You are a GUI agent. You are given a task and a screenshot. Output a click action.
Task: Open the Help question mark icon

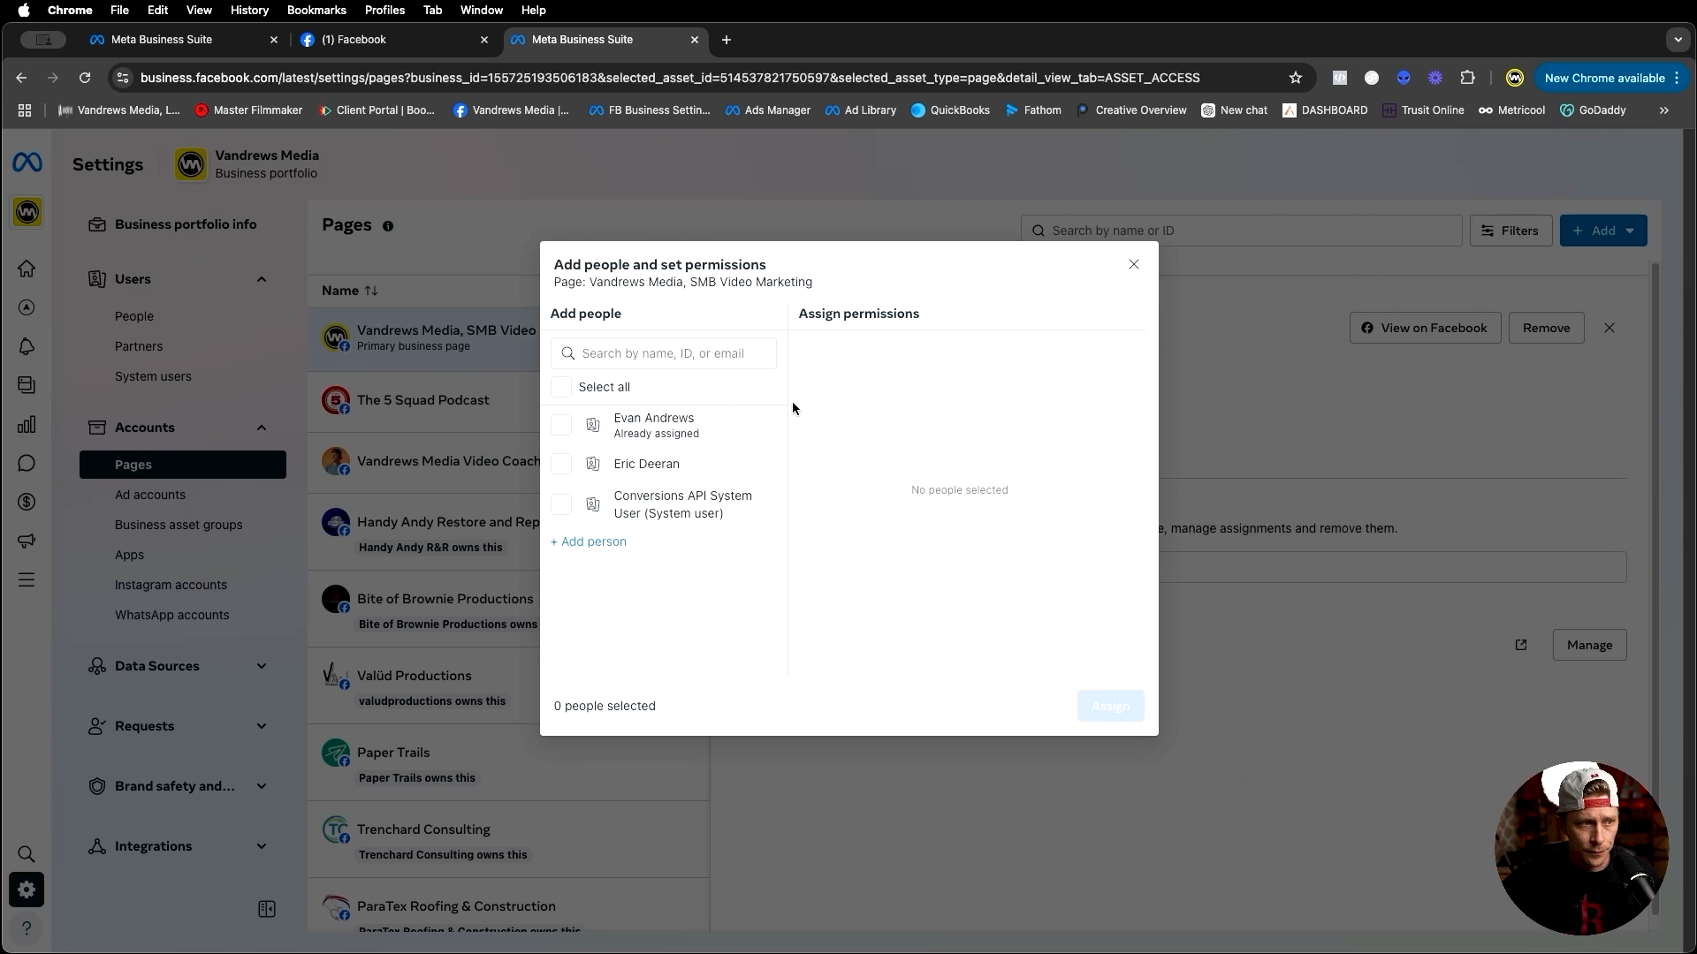27,928
